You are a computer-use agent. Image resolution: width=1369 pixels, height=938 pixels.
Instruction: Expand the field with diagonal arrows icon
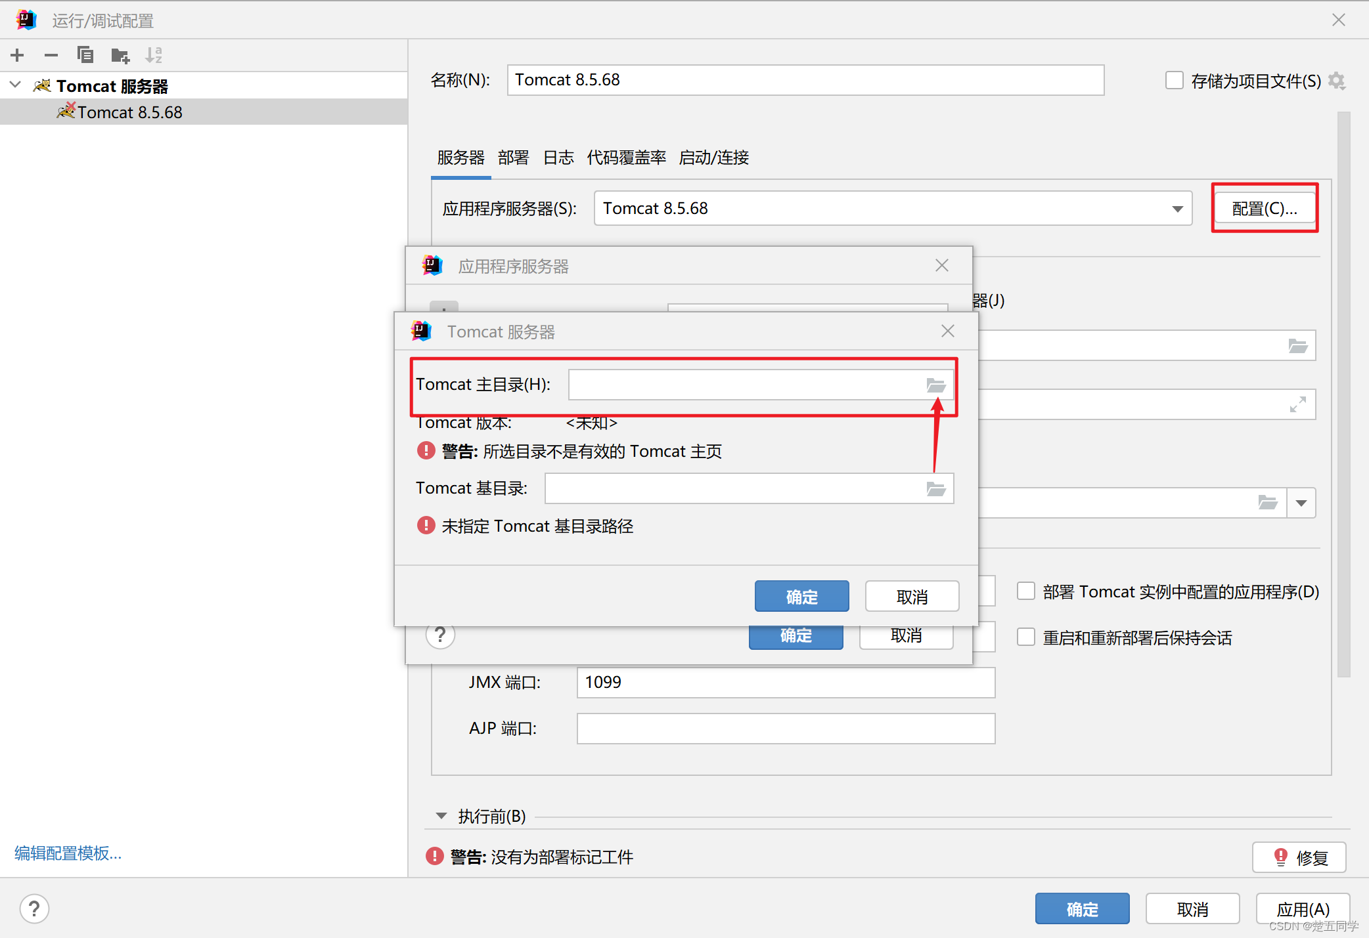pos(1297,405)
